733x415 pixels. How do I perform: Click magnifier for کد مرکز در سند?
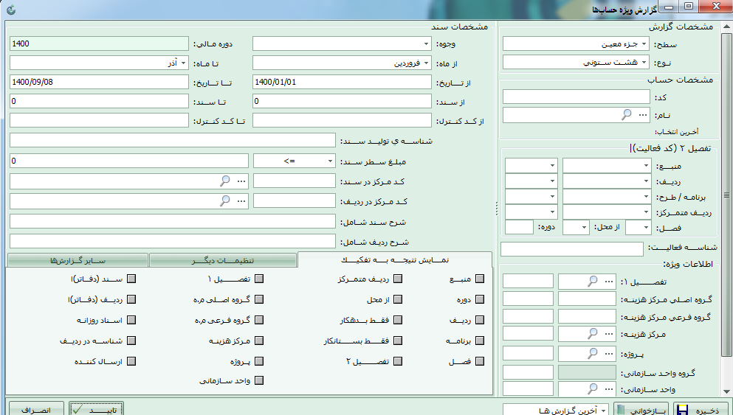(225, 181)
